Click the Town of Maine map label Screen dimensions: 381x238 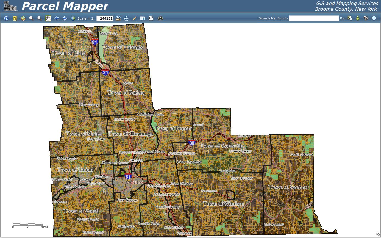(84, 134)
